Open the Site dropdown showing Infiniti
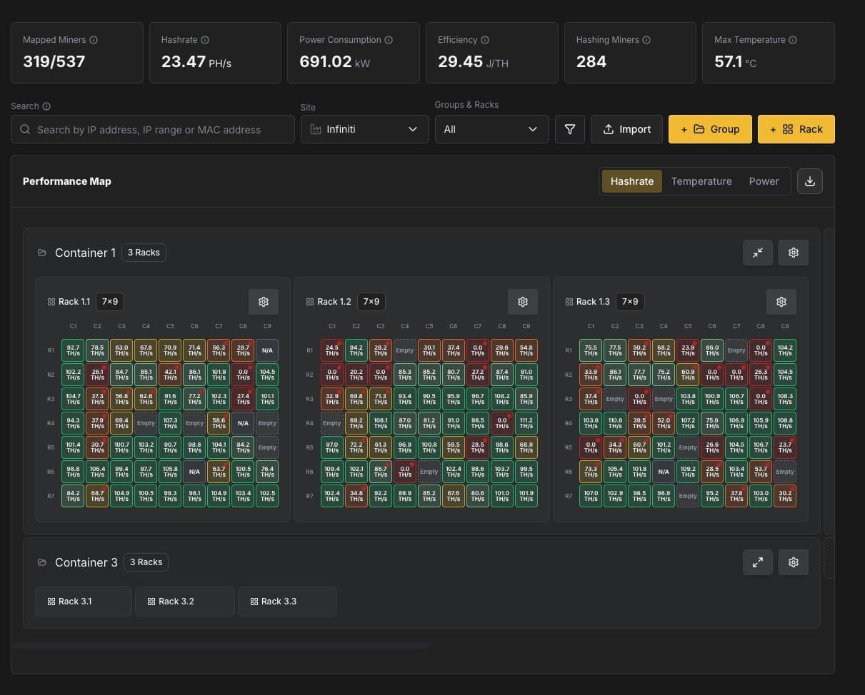 (x=364, y=129)
